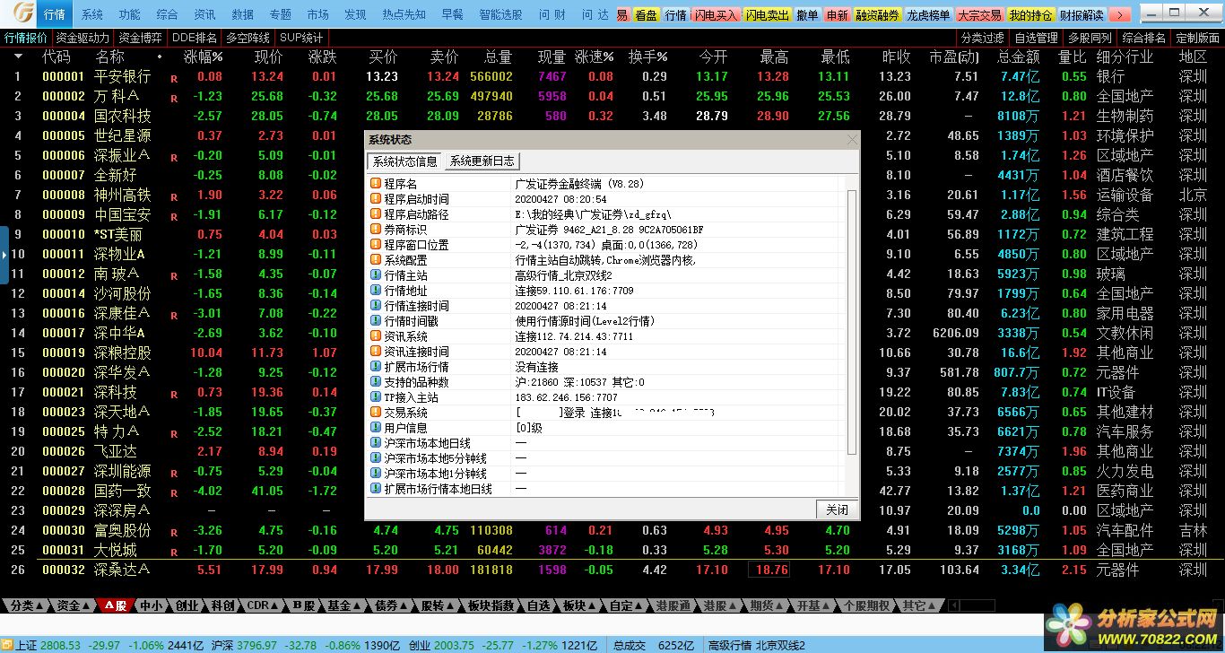
Task: Open the 热点先知 menu
Action: pos(404,15)
